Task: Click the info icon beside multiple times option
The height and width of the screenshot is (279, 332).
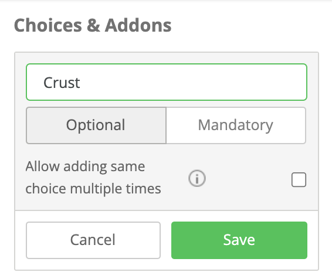Action: [197, 178]
